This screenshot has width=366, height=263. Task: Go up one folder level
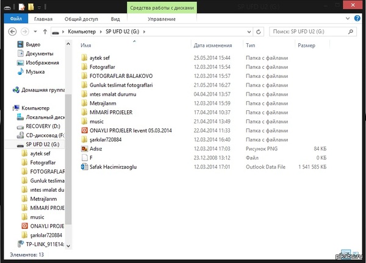point(45,32)
